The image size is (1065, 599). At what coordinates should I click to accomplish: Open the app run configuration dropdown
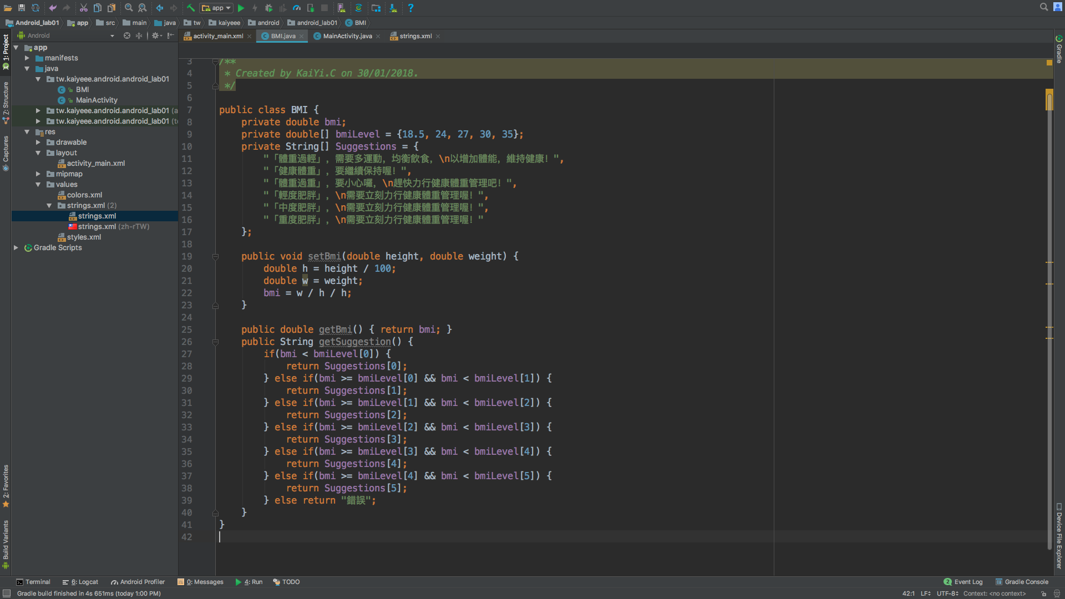(216, 8)
